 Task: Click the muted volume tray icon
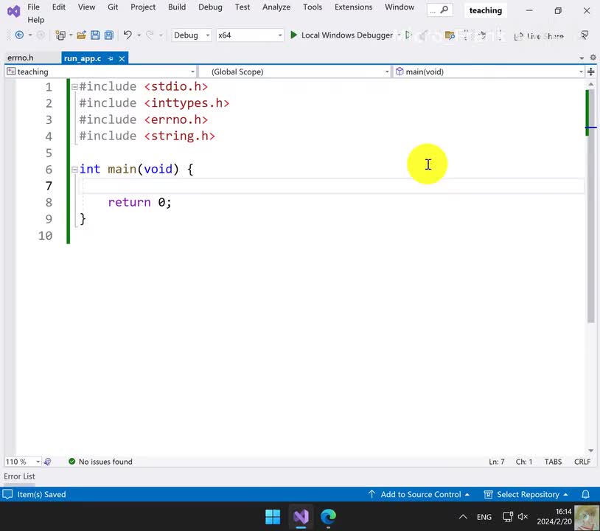click(x=523, y=517)
